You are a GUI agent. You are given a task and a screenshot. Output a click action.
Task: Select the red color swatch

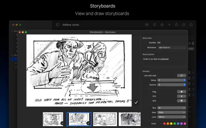[x=165, y=124]
